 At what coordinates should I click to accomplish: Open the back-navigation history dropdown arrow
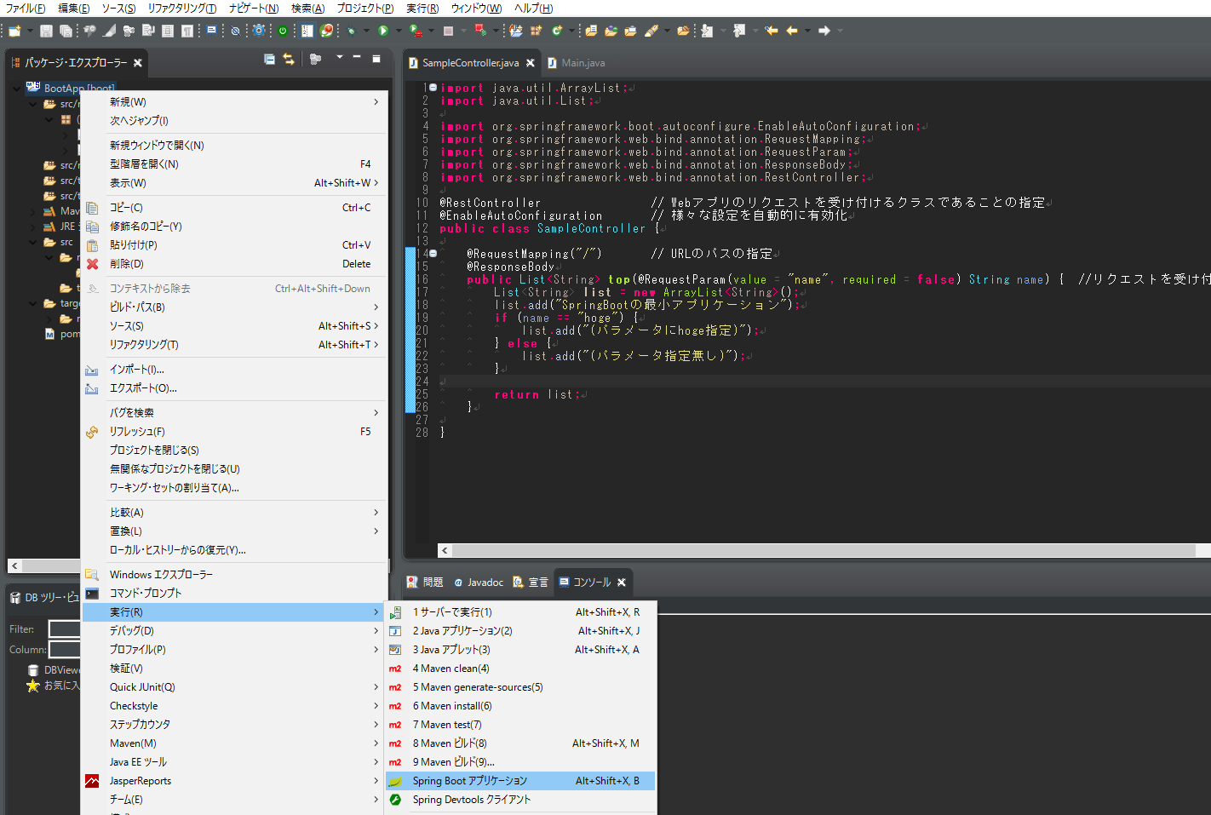(807, 31)
